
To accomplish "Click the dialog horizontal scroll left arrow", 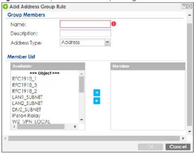I will pyautogui.click(x=5, y=138).
